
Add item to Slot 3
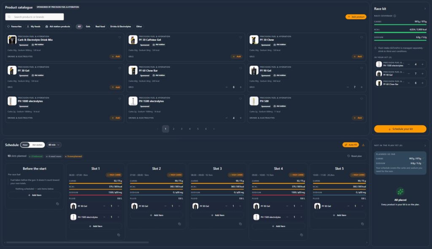tap(217, 215)
